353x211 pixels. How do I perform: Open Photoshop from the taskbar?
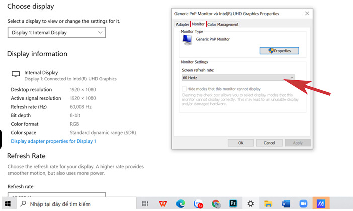tap(233, 204)
